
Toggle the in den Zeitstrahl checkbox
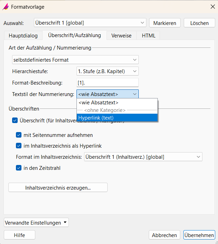coord(19,168)
